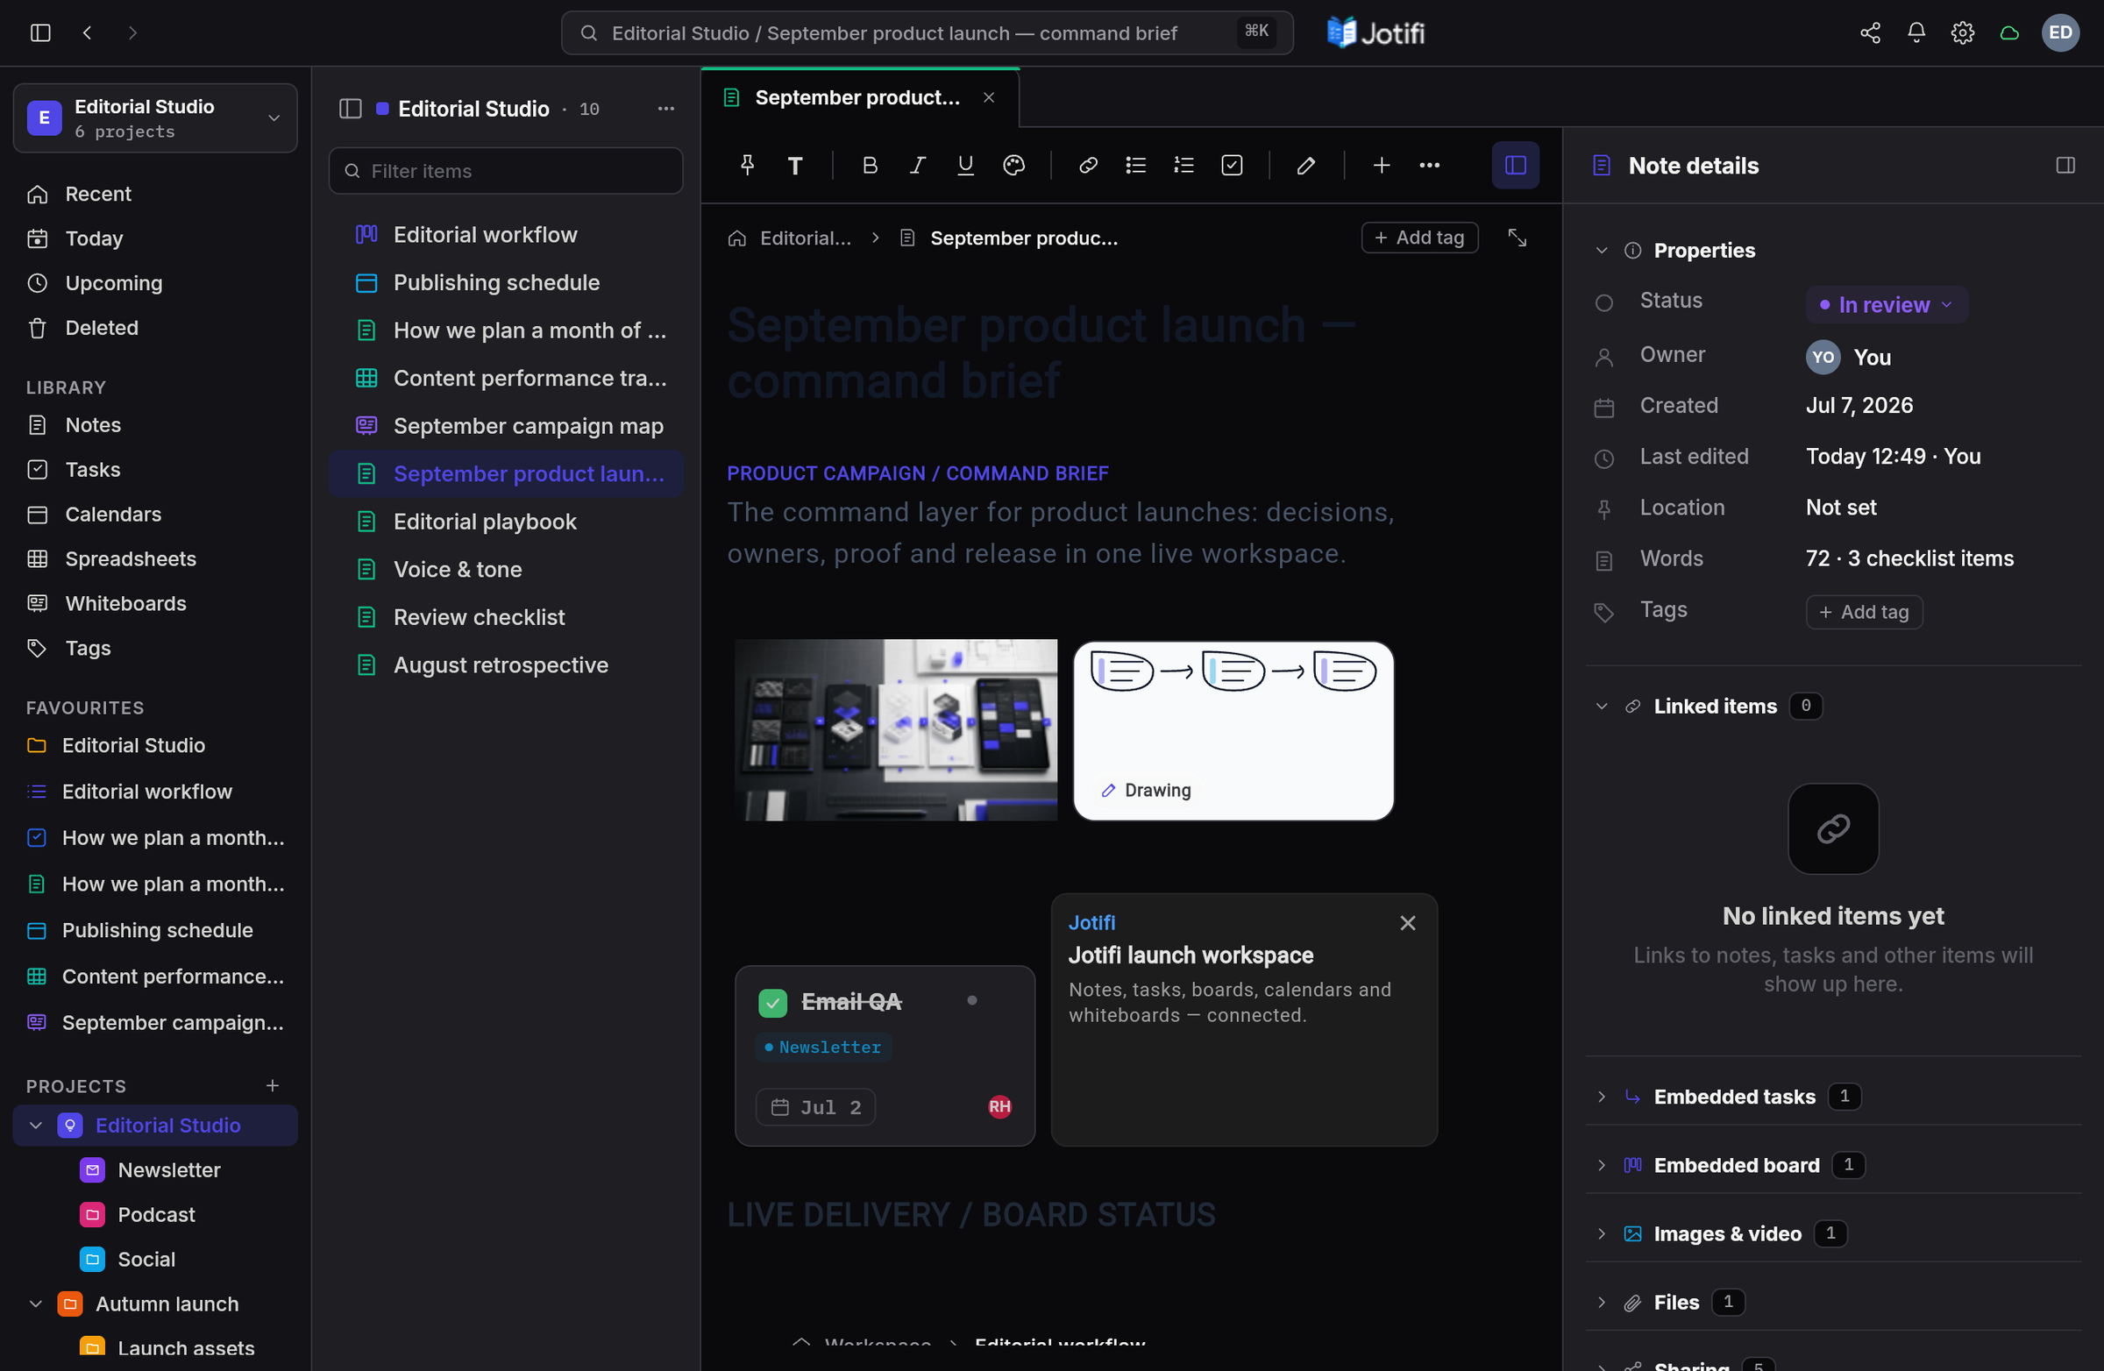This screenshot has height=1371, width=2104.
Task: Open the color palette tool
Action: tap(1014, 166)
